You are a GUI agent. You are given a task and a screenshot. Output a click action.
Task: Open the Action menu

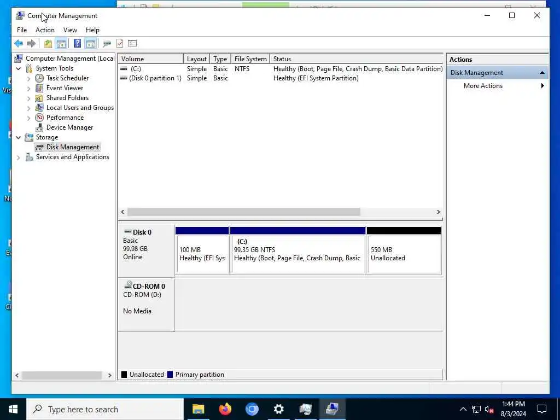45,30
